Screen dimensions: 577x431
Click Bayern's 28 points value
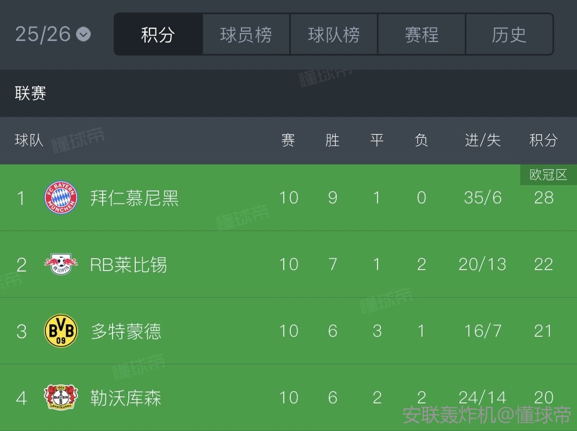(543, 198)
